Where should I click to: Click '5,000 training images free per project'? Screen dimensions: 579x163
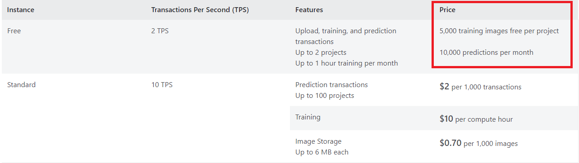(499, 31)
